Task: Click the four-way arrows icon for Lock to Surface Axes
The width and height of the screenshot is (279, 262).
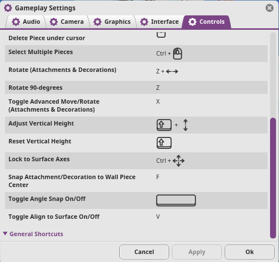Action: (179, 161)
